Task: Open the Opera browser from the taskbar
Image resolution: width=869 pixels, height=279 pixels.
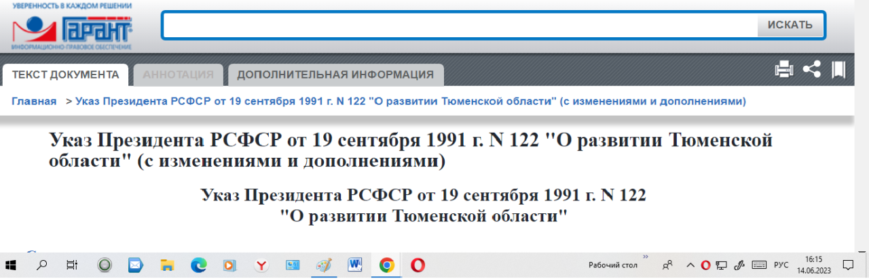Action: click(x=418, y=265)
